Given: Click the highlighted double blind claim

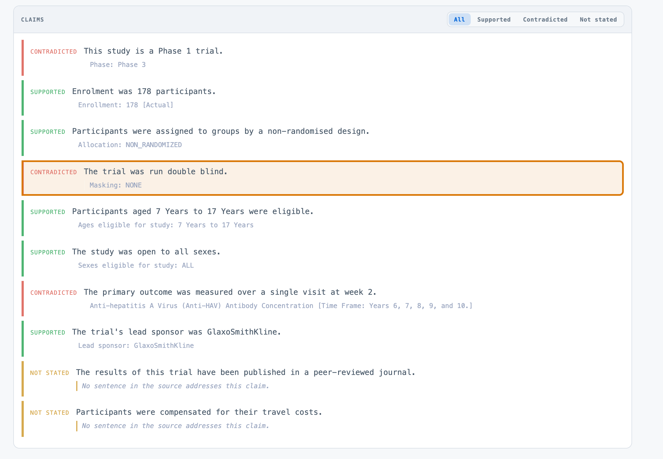Looking at the screenshot, I should 322,178.
